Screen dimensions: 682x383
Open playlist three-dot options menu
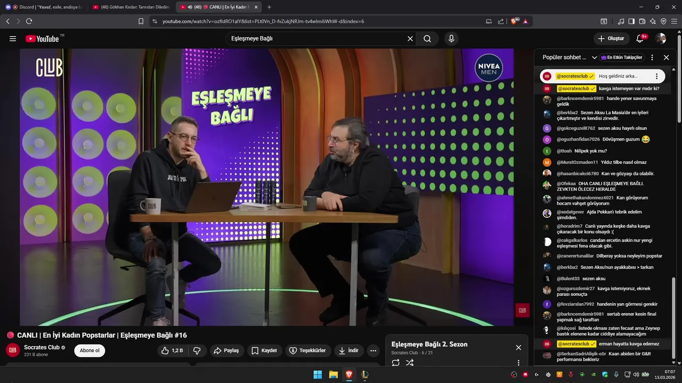[x=518, y=363]
